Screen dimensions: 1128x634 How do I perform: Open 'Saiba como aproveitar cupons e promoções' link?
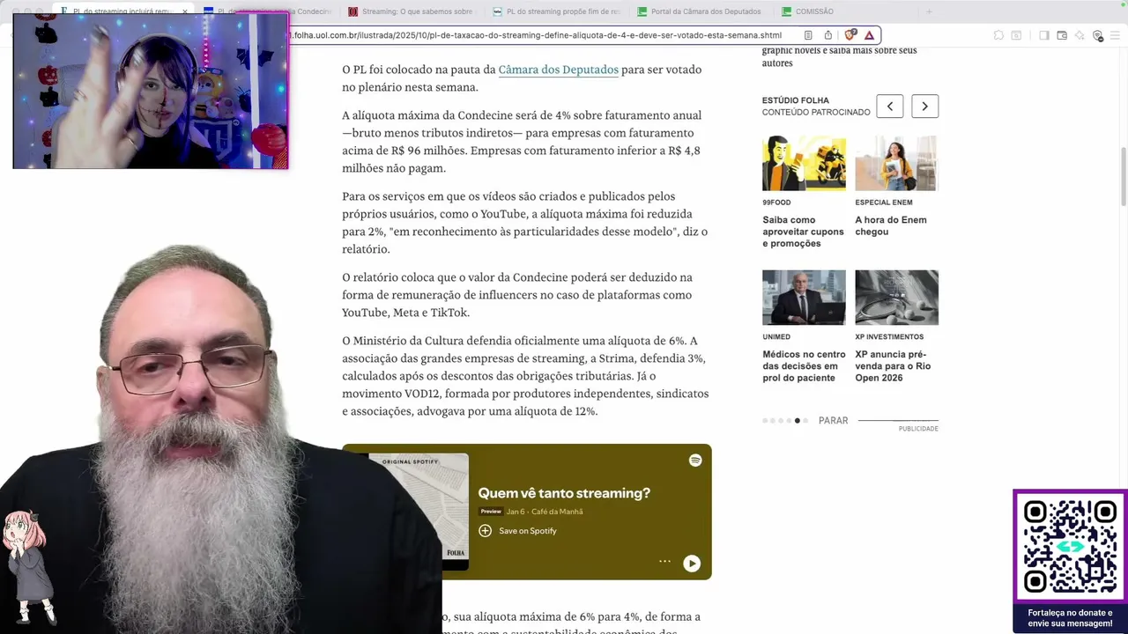pos(804,232)
